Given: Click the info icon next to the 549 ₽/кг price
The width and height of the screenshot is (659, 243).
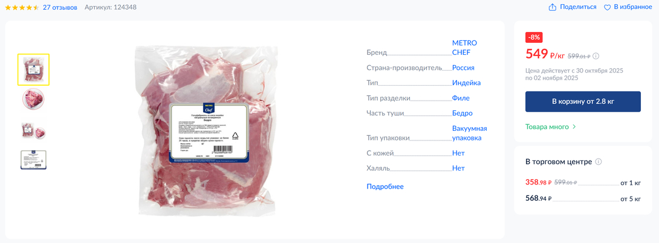Looking at the screenshot, I should pyautogui.click(x=596, y=56).
